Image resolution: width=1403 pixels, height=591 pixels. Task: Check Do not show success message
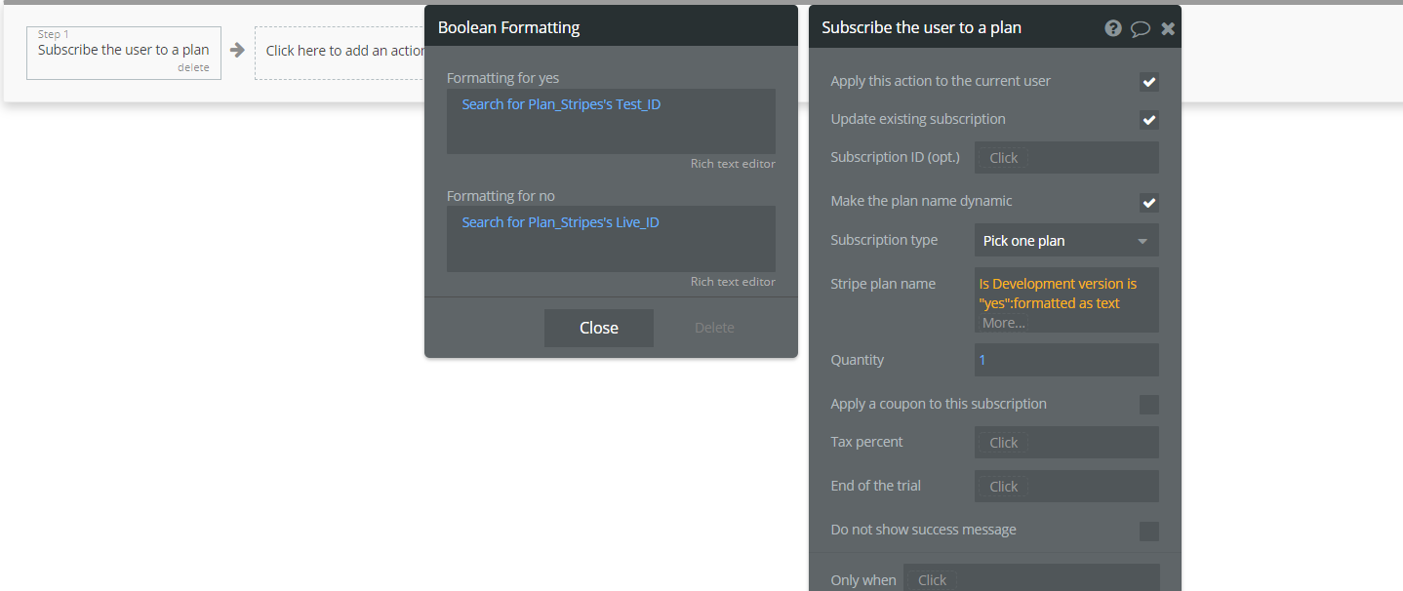tap(1149, 532)
